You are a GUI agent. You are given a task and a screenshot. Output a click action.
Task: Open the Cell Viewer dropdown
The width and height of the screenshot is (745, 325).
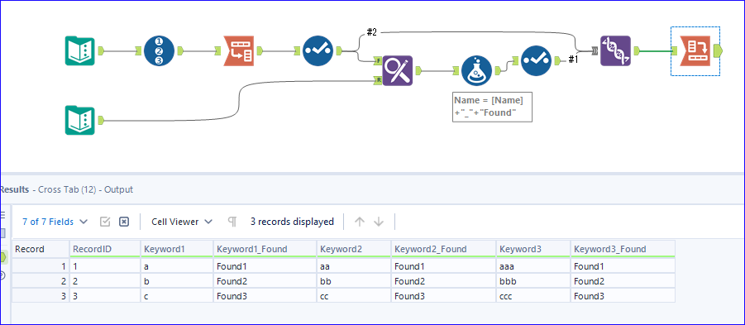coord(182,222)
